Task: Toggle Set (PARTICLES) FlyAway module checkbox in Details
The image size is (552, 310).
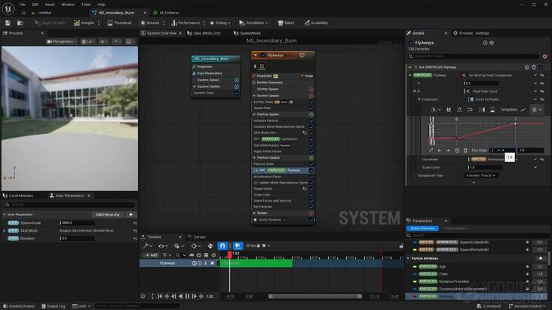Action: click(541, 67)
